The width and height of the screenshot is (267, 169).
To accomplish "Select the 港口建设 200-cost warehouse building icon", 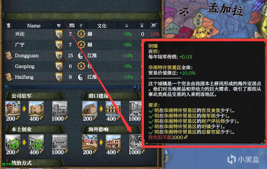I will click(90, 109).
